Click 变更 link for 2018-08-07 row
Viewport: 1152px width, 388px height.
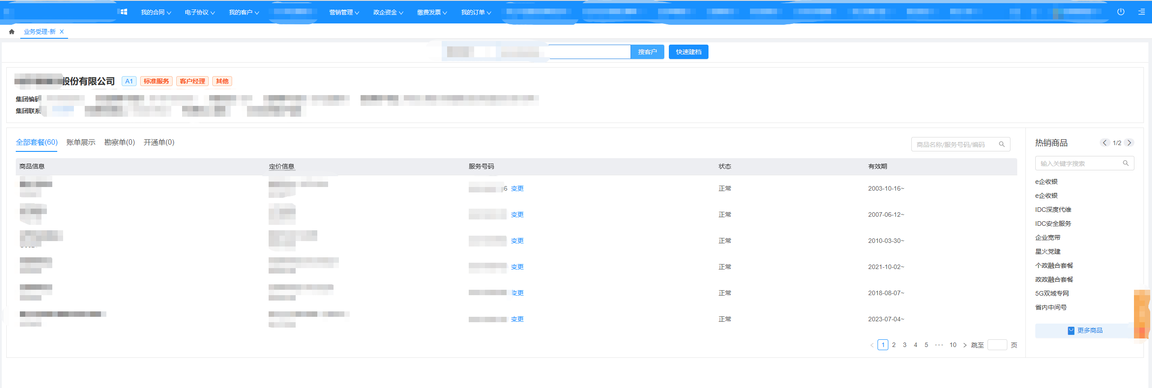(517, 293)
